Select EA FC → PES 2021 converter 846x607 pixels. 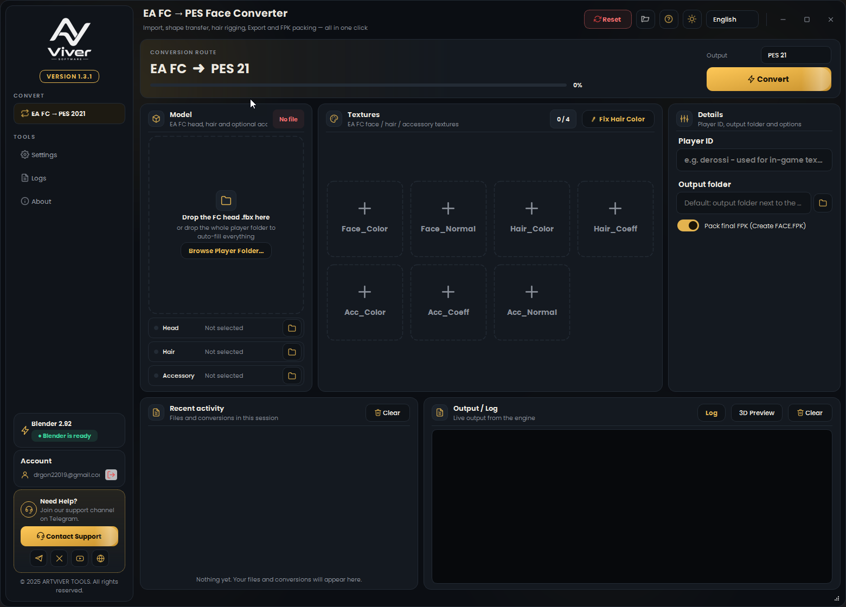point(69,114)
